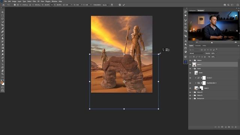Viewport: 240px width, 135px height.
Task: Open the blend mode Normal dropdown
Action: [x=197, y=53]
